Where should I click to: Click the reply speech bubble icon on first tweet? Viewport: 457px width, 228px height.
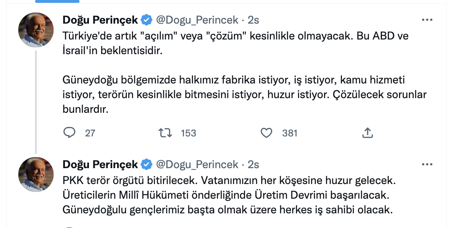click(x=70, y=133)
